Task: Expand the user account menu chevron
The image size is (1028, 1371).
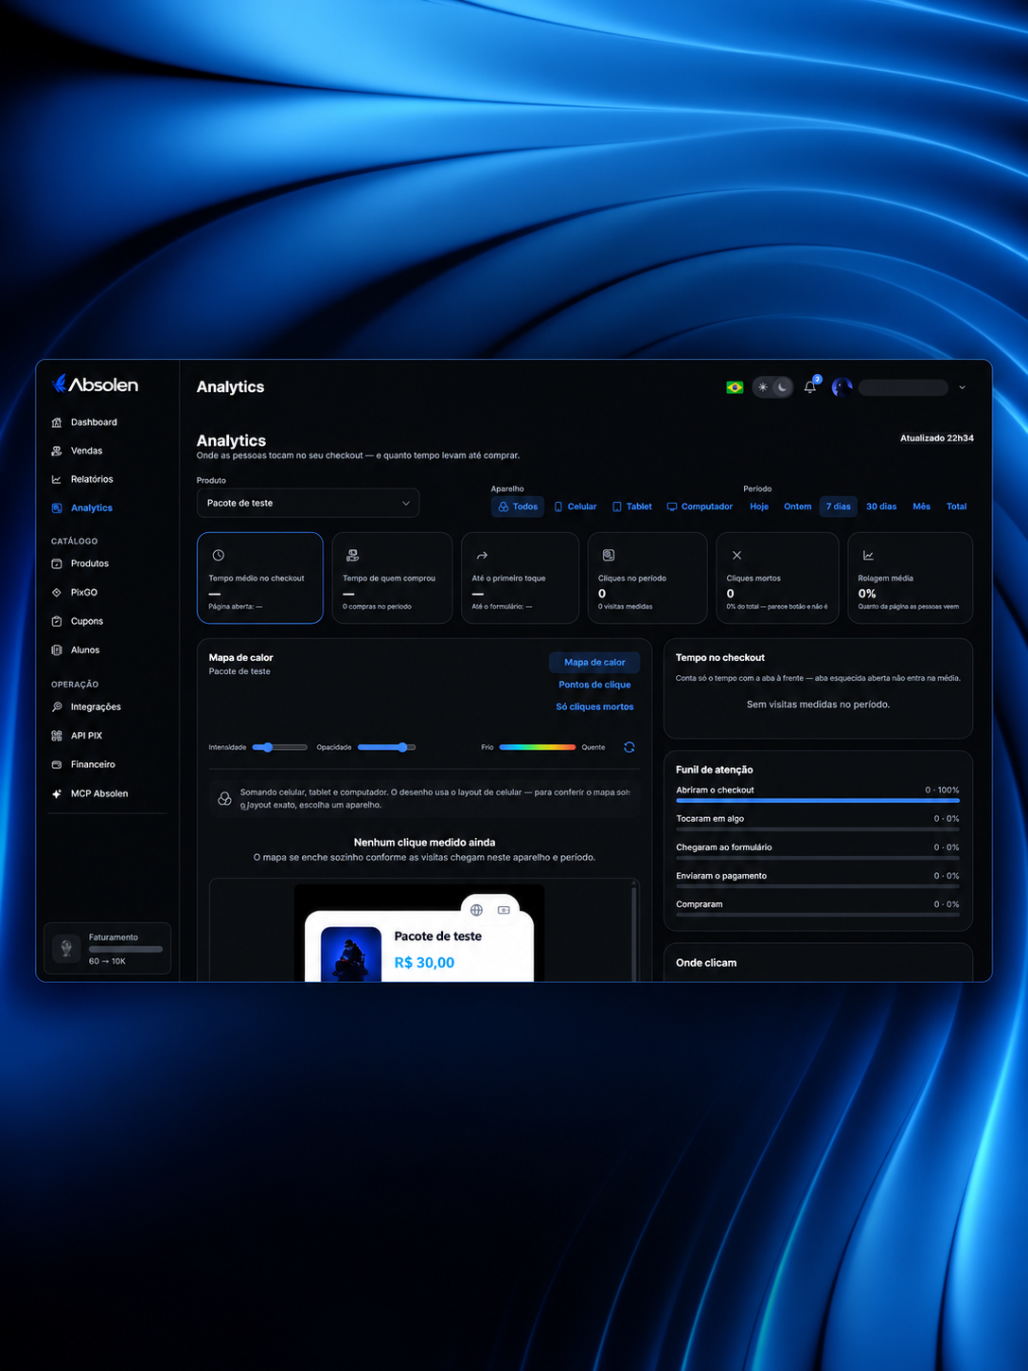Action: point(962,387)
